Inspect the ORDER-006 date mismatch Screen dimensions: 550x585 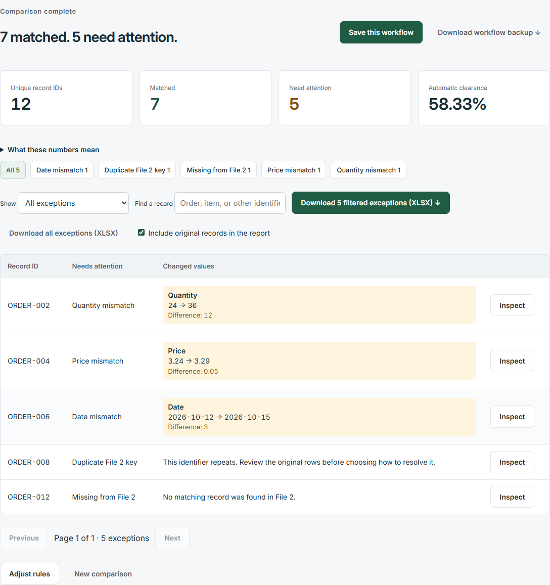pos(512,417)
